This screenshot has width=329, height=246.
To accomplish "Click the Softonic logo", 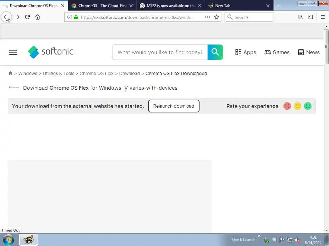I will [51, 52].
